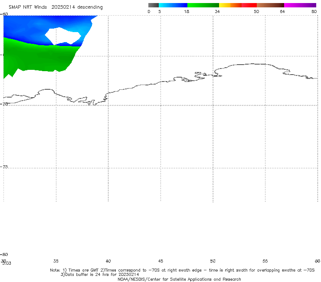Click the color bar scale label '80'
The image size is (321, 282).
pos(314,11)
